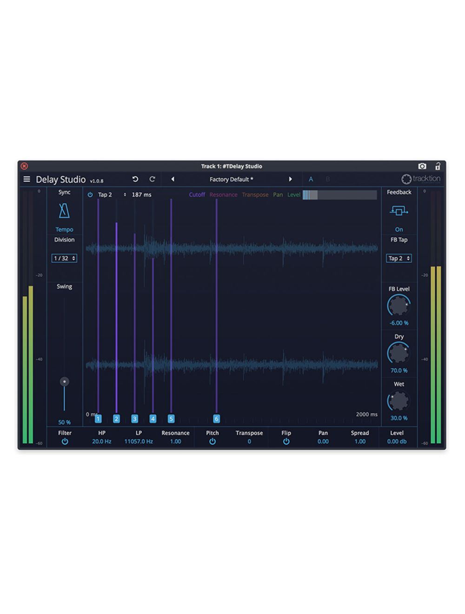465x614 pixels.
Task: Enable the Pitch power button
Action: (213, 441)
